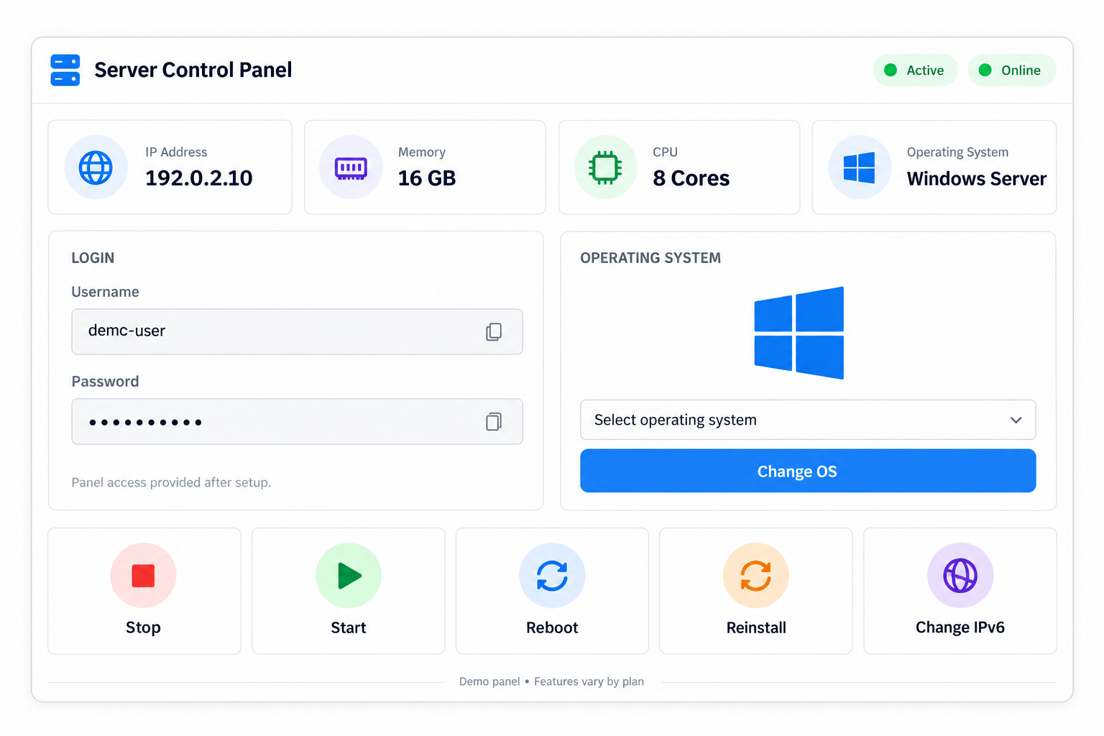Click the Active status badge
Image resolution: width=1104 pixels, height=736 pixels.
pos(915,70)
